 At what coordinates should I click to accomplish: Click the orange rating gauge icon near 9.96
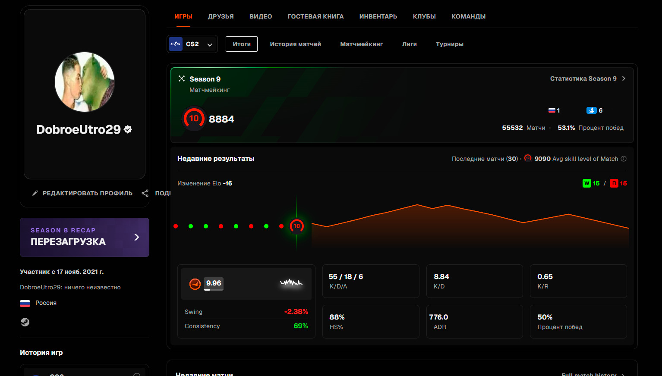click(x=195, y=284)
